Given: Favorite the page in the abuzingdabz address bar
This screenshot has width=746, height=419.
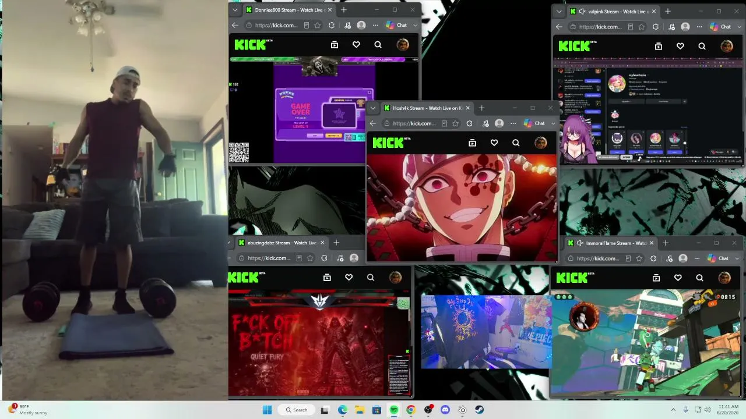Looking at the screenshot, I should 310,258.
